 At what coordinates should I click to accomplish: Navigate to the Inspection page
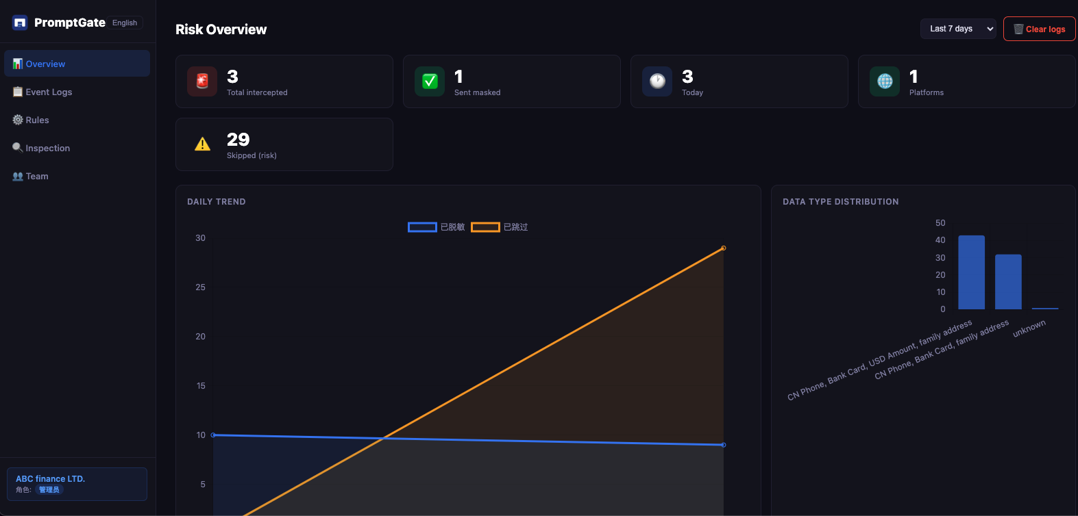[77, 148]
